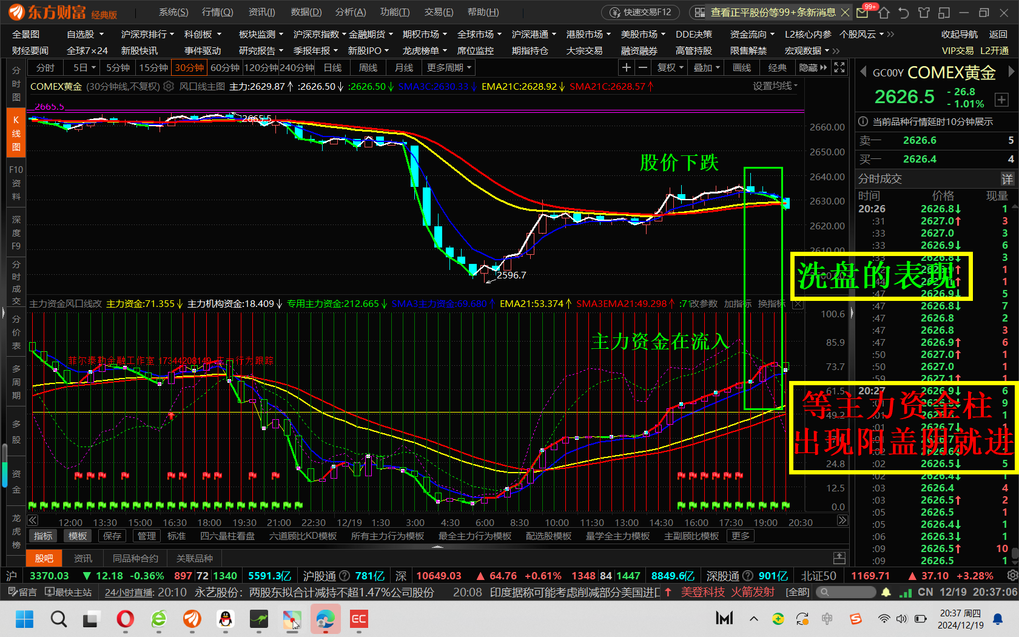Screen dimensions: 1019x637
Task: Click 更多 templates button
Action: pos(741,536)
